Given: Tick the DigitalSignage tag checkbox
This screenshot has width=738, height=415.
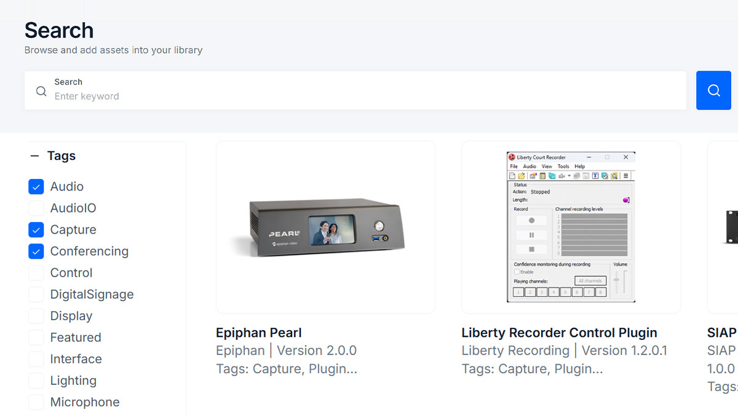Looking at the screenshot, I should point(36,294).
